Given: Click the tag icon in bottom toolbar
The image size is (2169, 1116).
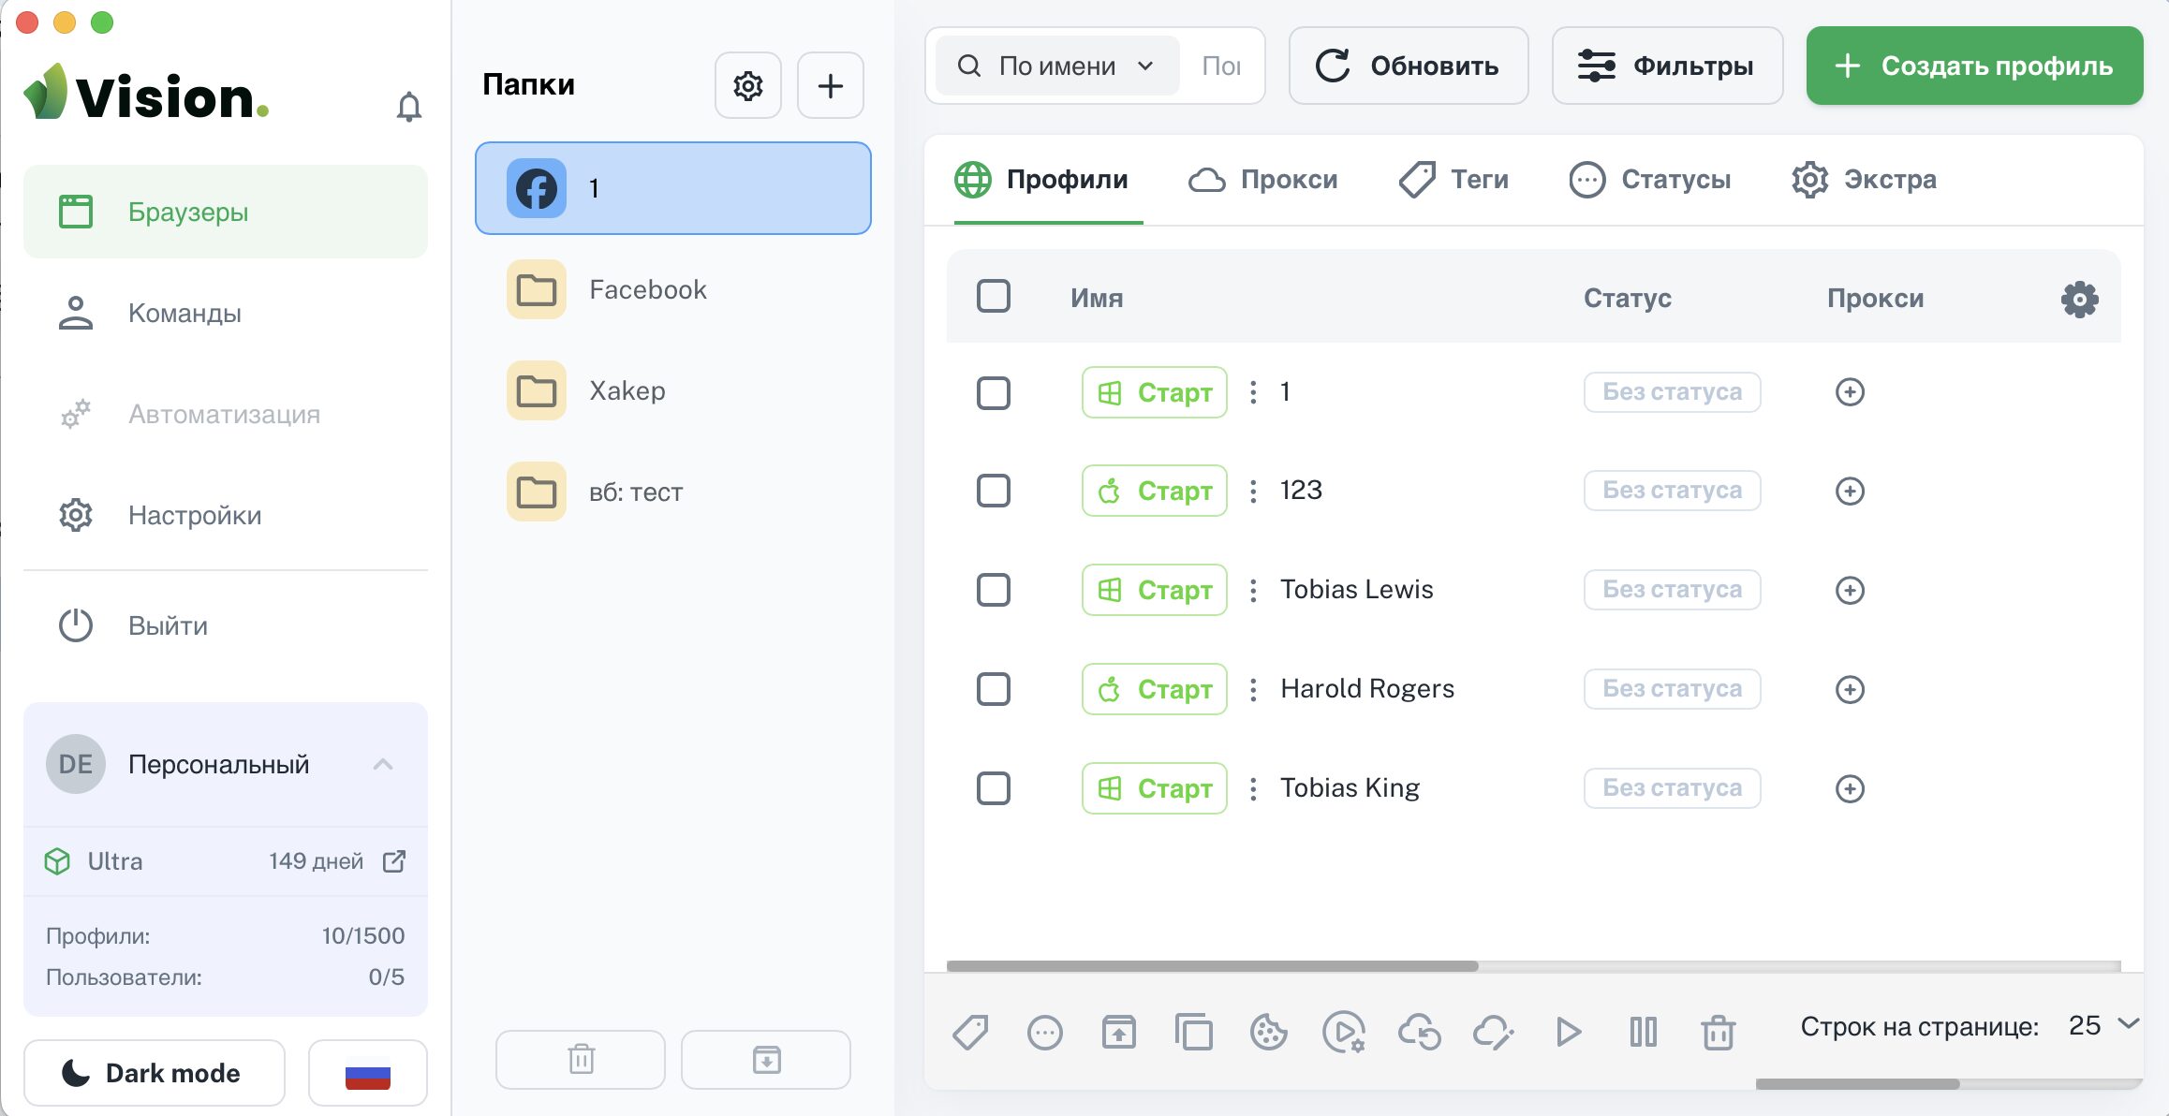Looking at the screenshot, I should [x=970, y=1033].
